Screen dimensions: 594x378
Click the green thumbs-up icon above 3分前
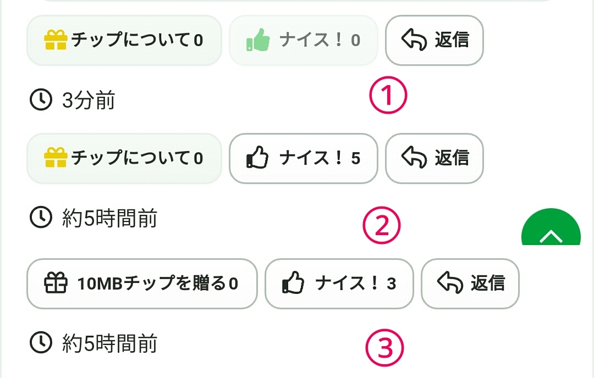tap(257, 40)
